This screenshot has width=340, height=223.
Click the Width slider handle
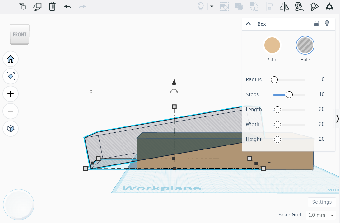pyautogui.click(x=277, y=125)
